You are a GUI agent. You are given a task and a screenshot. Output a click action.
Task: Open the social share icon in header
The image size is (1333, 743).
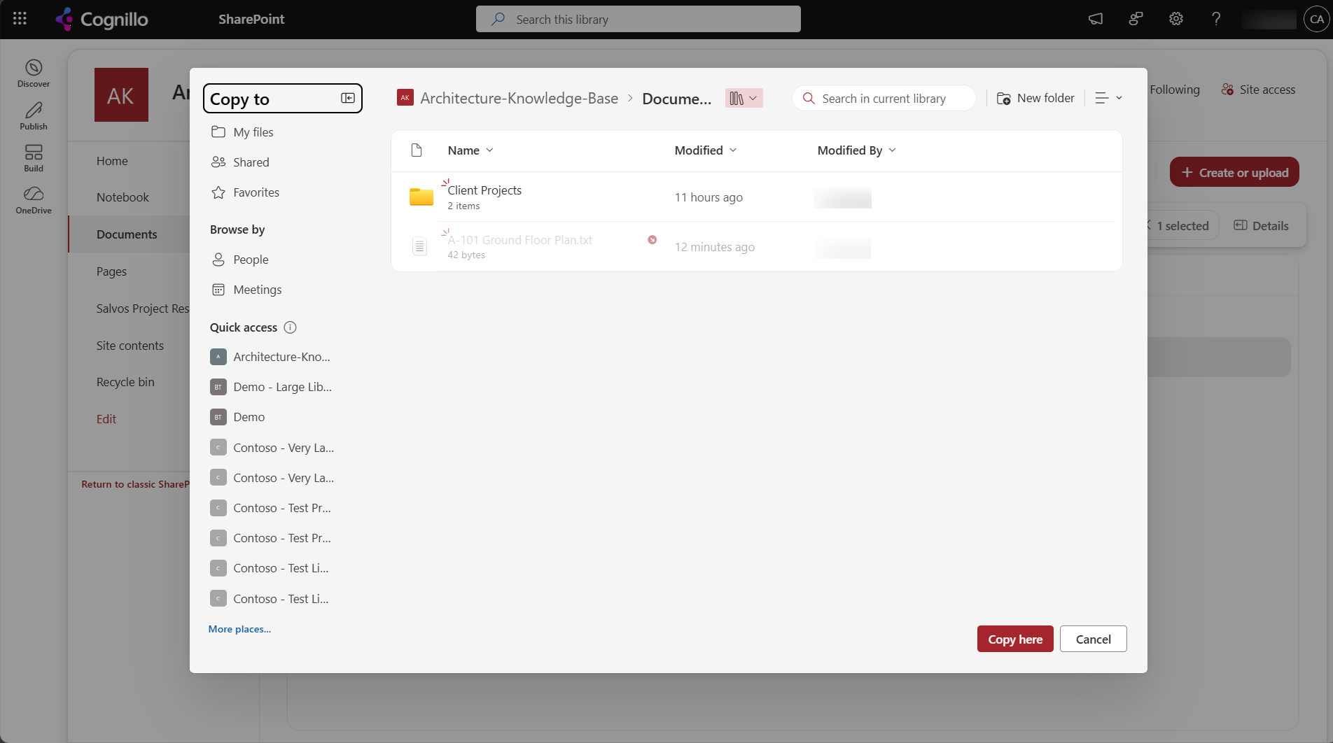point(1136,19)
